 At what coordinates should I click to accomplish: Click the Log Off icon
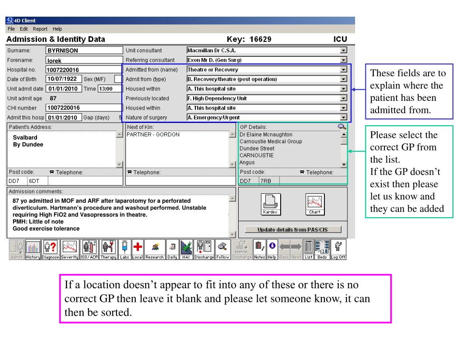pyautogui.click(x=338, y=250)
